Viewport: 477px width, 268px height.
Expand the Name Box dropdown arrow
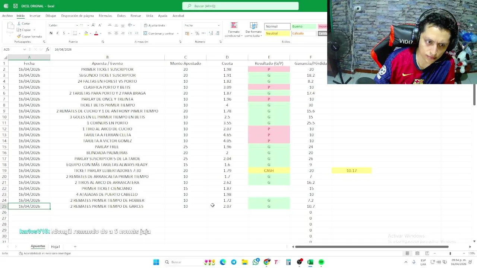pyautogui.click(x=25, y=49)
